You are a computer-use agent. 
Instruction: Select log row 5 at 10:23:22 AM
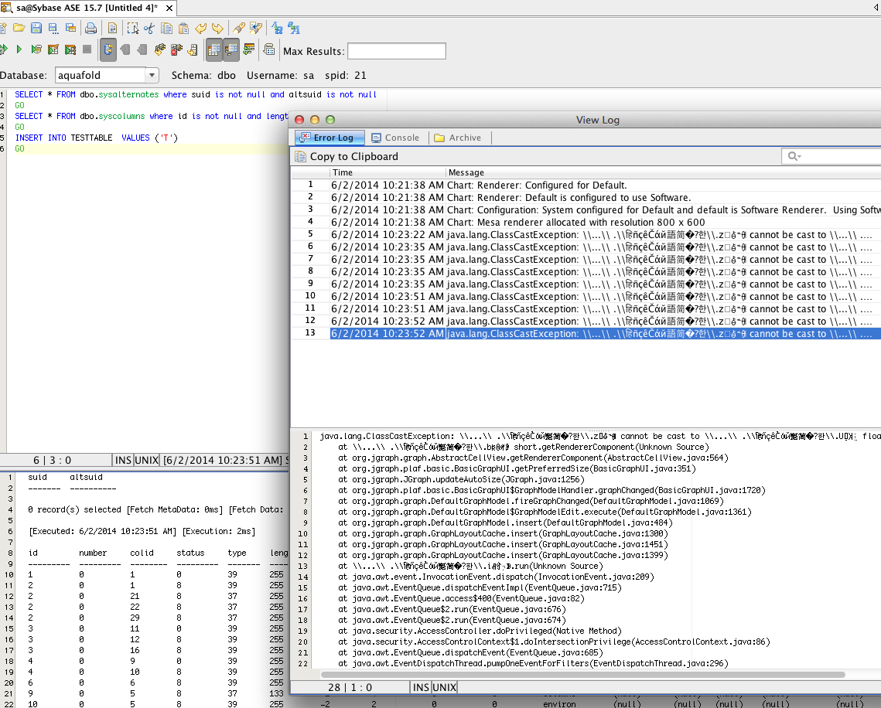click(x=586, y=234)
